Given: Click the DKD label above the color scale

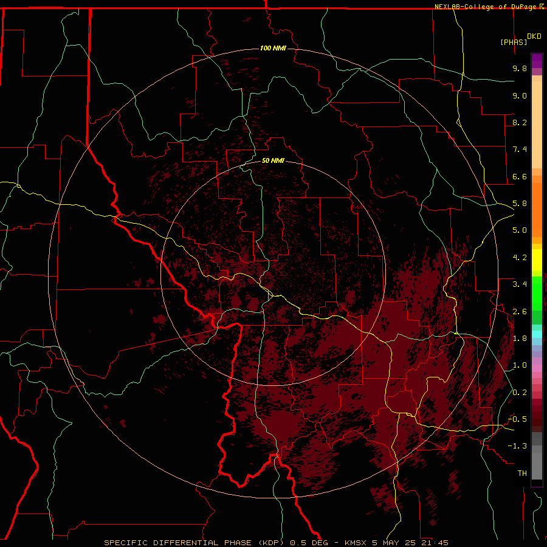Looking at the screenshot, I should 534,36.
